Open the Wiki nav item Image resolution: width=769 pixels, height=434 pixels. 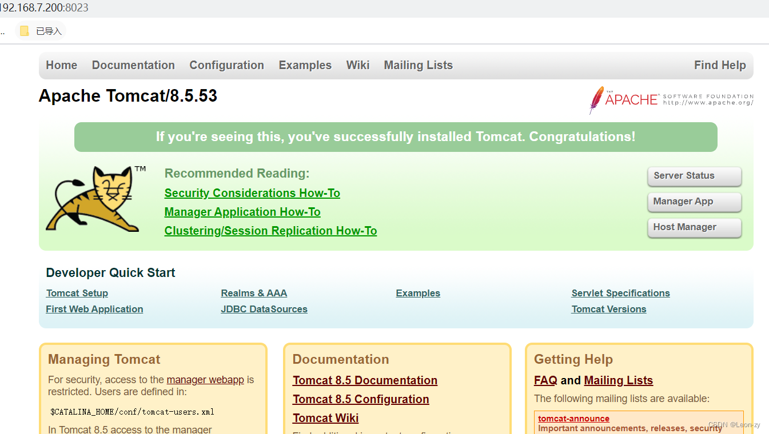point(358,65)
